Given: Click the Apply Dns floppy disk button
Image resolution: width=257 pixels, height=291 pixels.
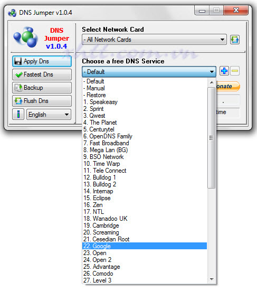Looking at the screenshot, I should tap(42, 61).
